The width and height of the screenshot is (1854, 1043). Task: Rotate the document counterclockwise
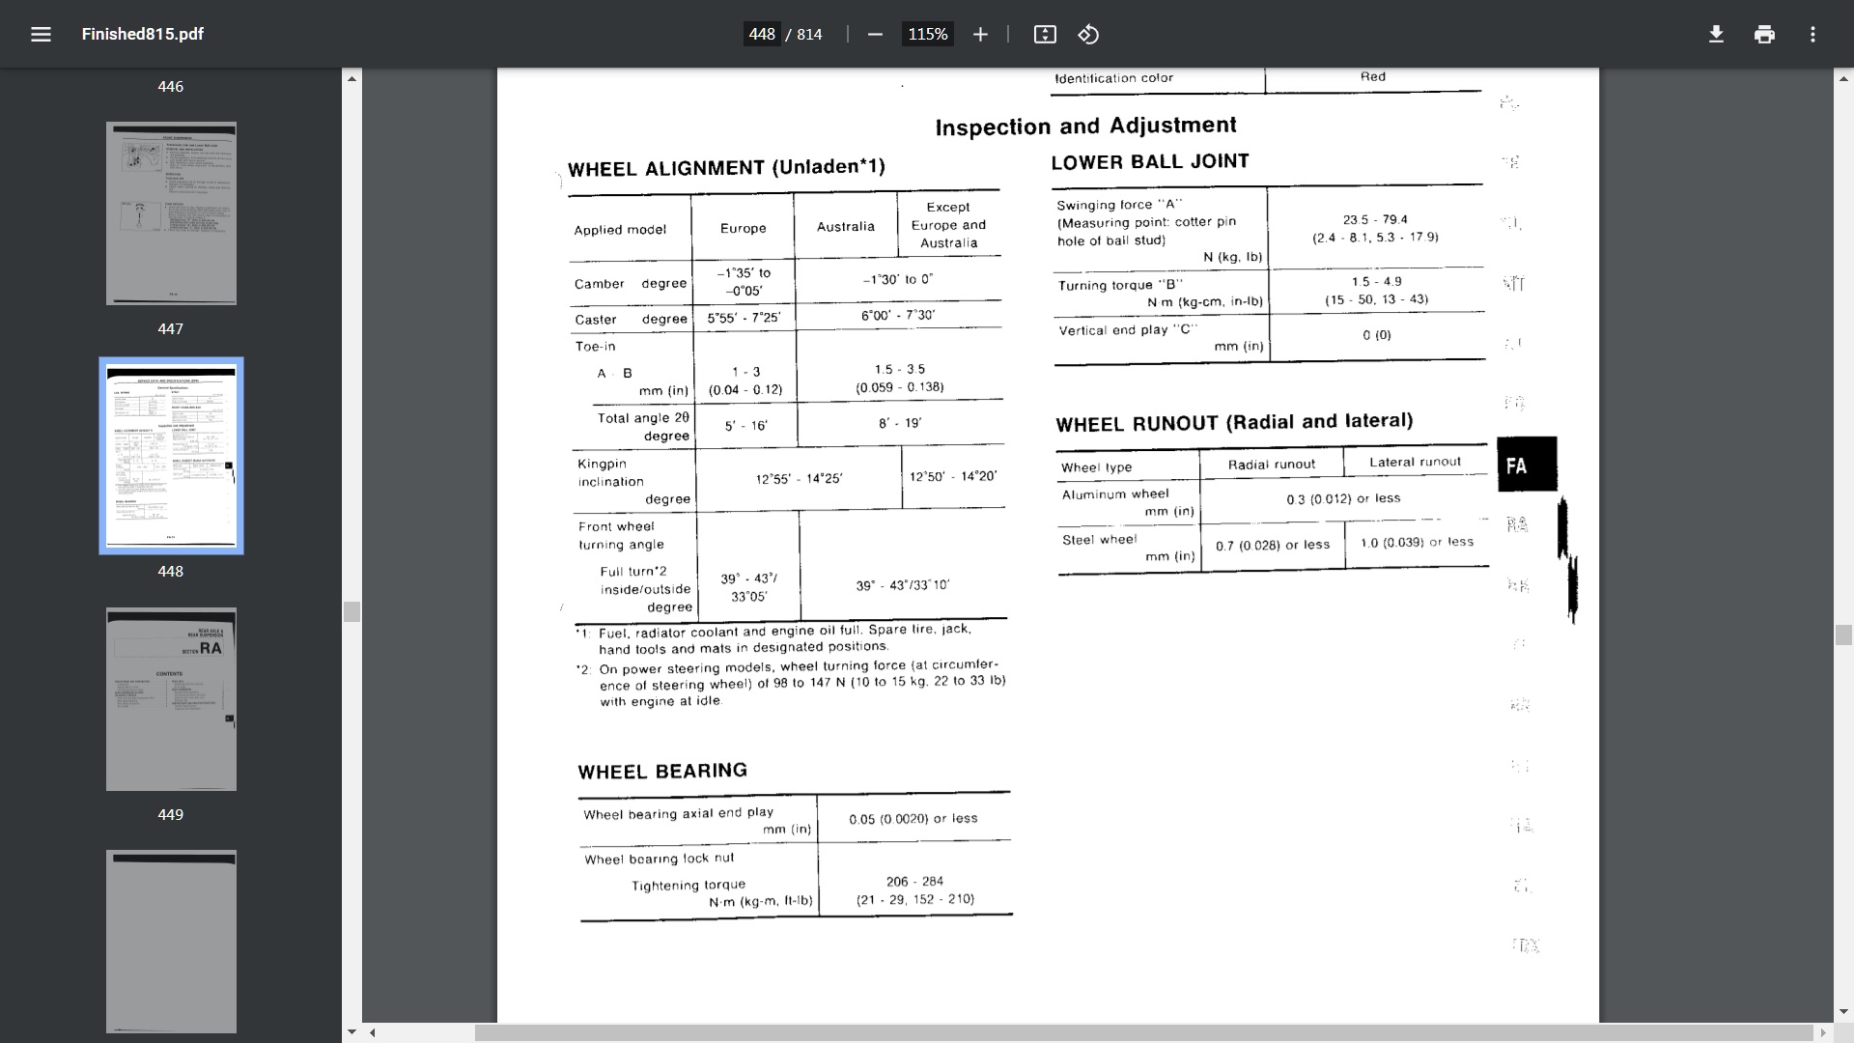(x=1088, y=35)
